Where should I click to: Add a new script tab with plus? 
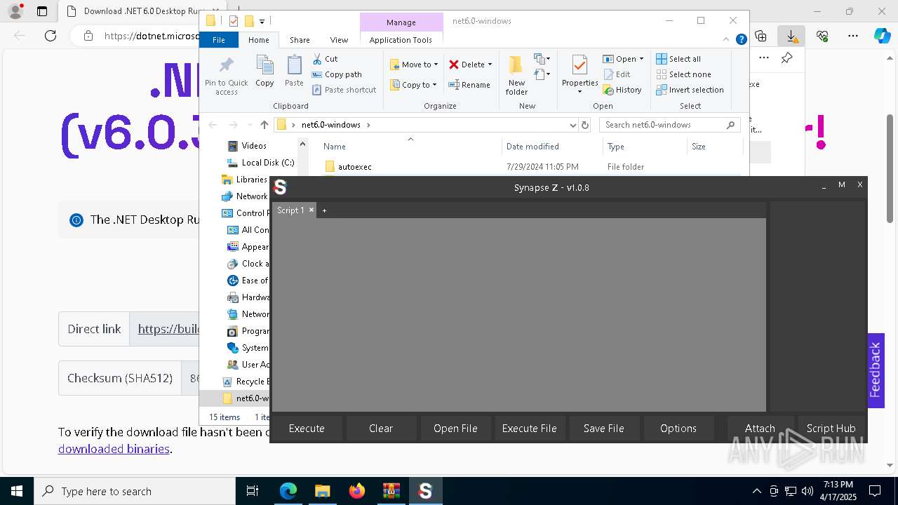click(324, 210)
